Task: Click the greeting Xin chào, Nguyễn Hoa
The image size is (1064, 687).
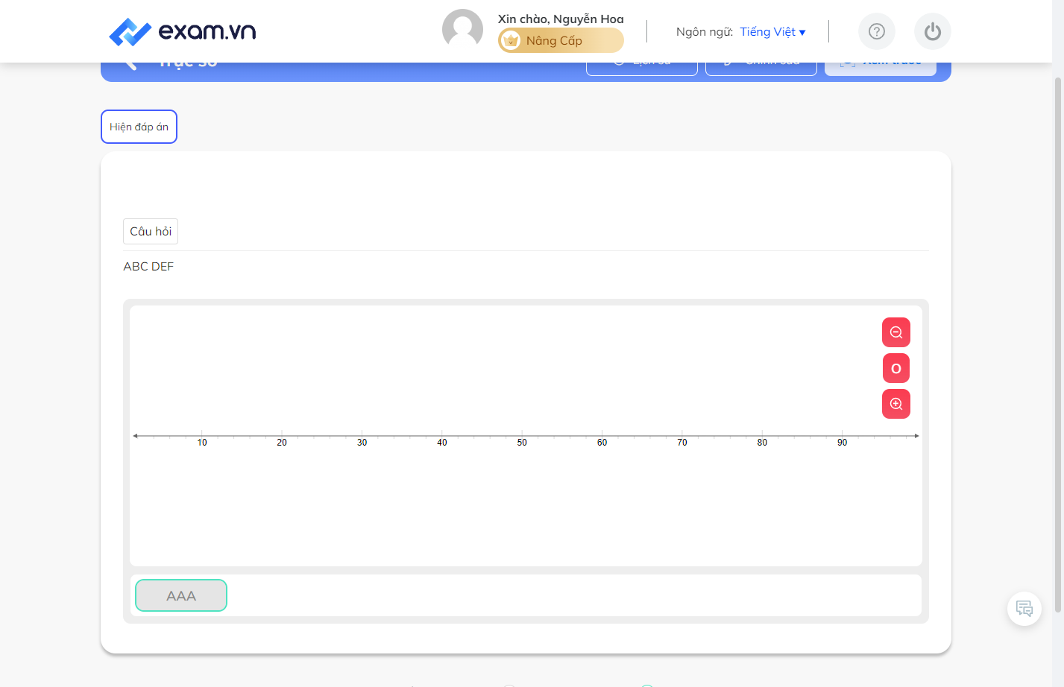Action: 561,19
